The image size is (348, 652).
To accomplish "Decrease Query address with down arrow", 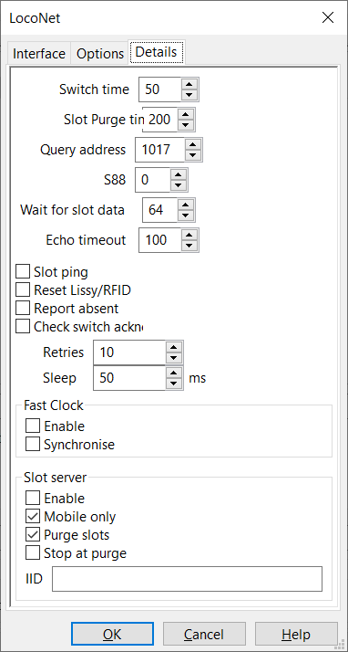I will coord(193,155).
